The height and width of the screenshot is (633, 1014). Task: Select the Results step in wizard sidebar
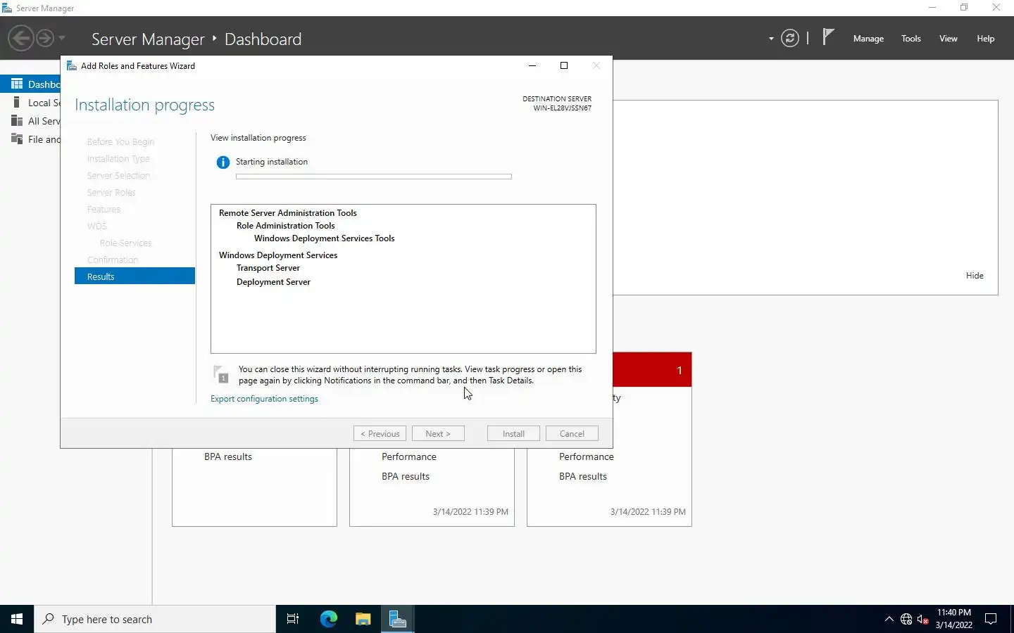pyautogui.click(x=134, y=276)
